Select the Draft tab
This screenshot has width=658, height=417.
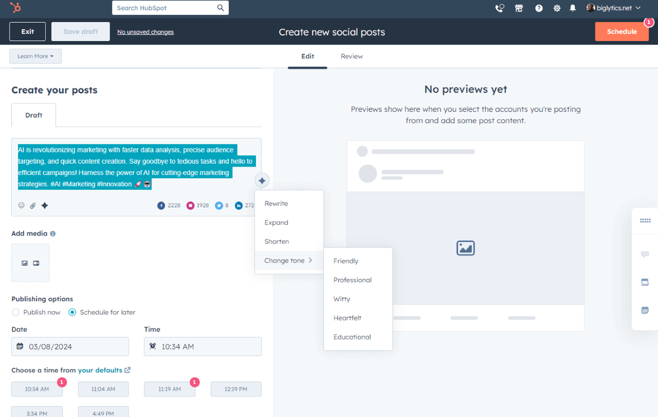tap(33, 115)
